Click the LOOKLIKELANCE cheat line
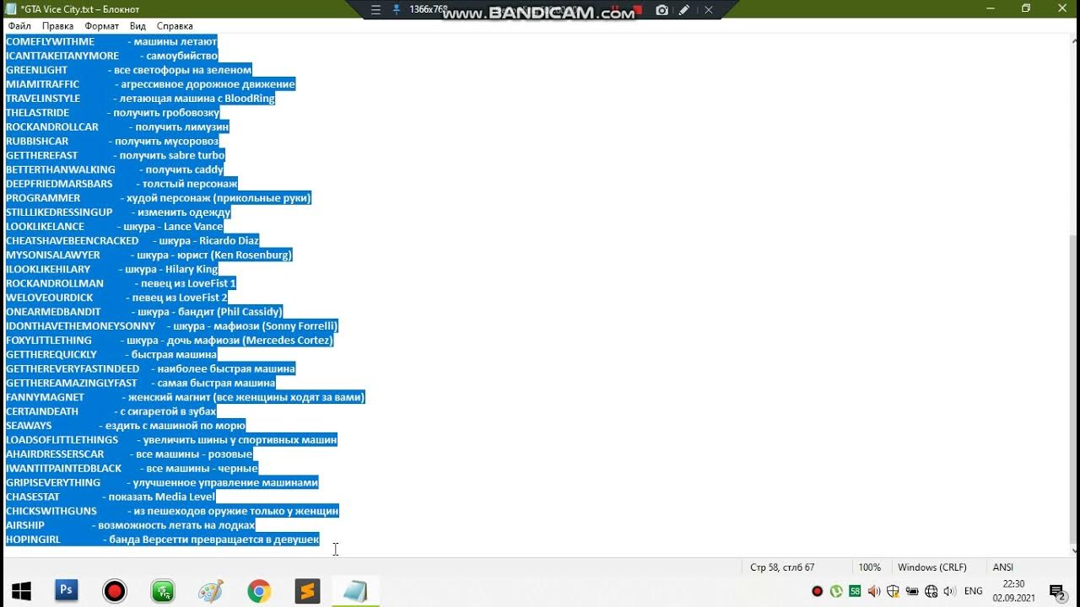The height and width of the screenshot is (607, 1080). tap(115, 227)
